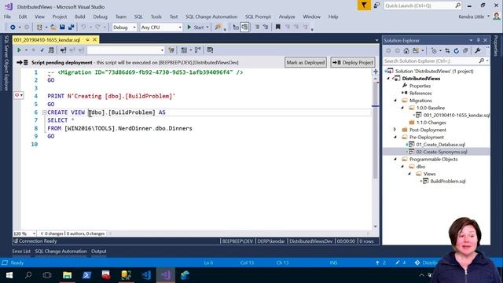Click the lightbulb quick action on line 4
The image size is (503, 283).
click(x=18, y=95)
